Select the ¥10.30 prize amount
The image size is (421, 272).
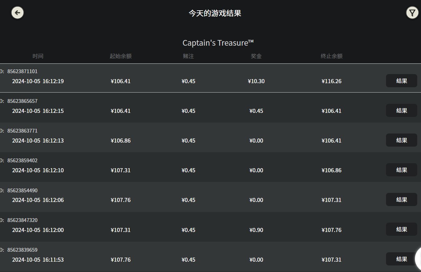256,81
